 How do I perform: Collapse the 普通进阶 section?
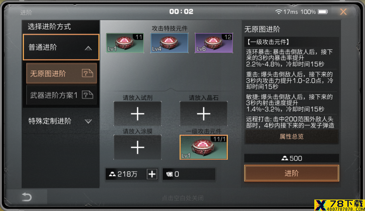[61, 47]
